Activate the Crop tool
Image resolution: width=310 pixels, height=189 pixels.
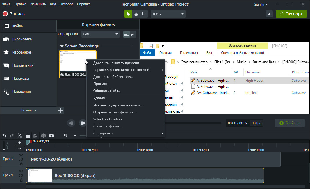[144, 14]
